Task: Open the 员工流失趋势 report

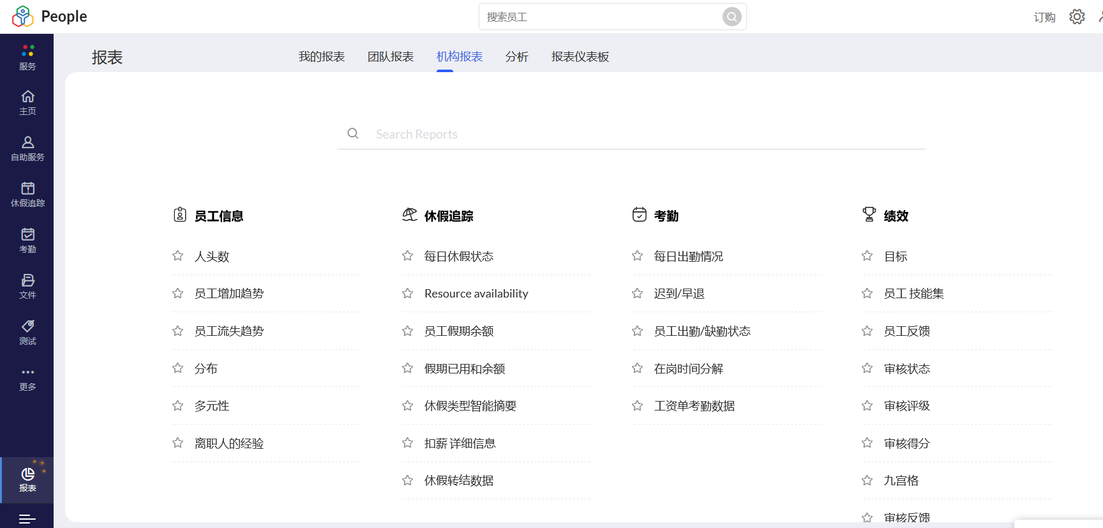Action: (229, 331)
